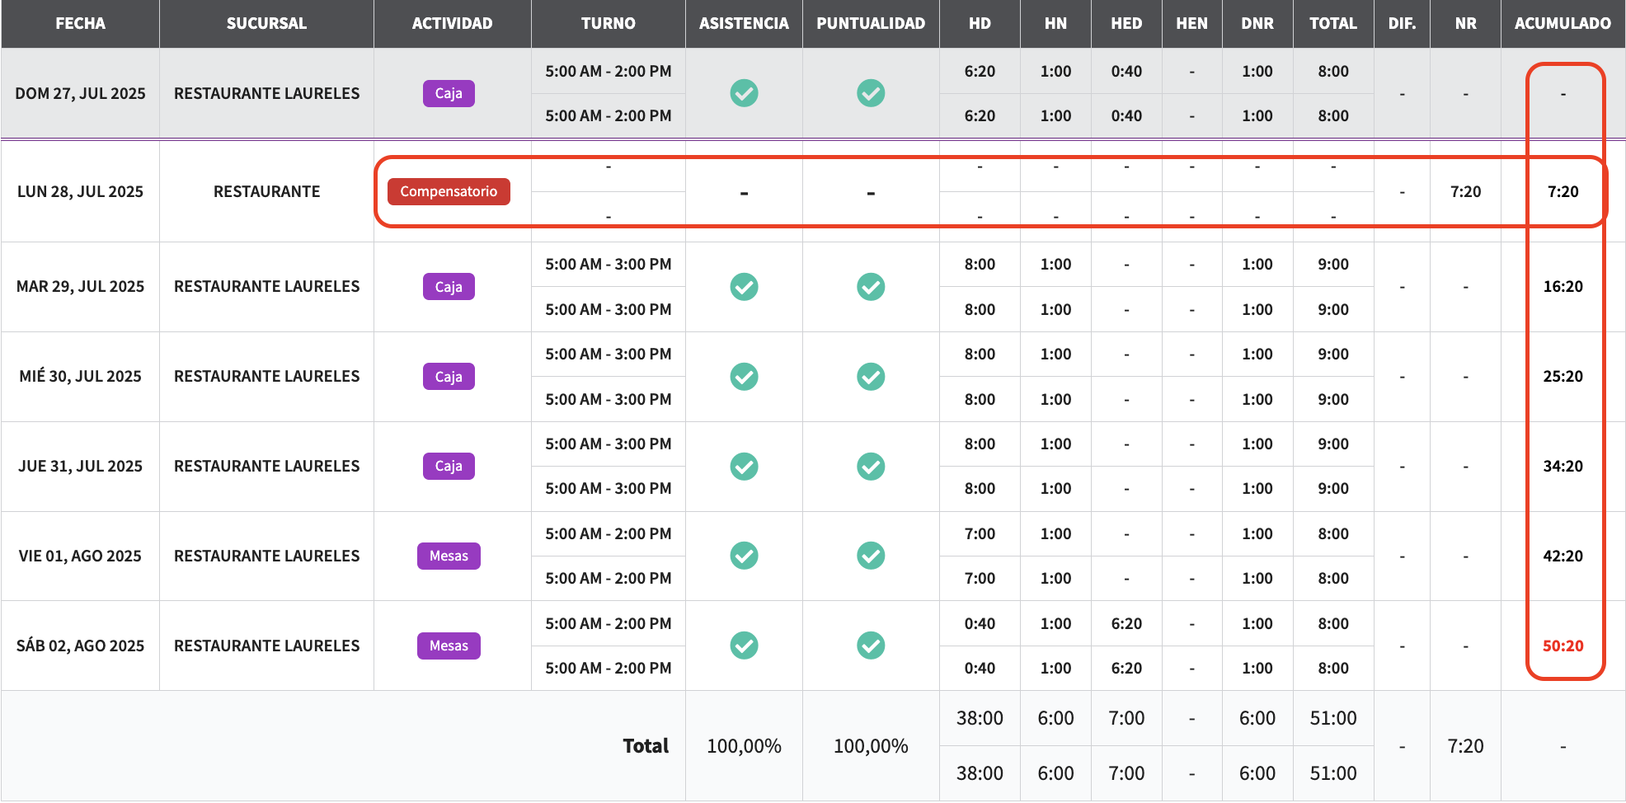This screenshot has width=1626, height=803.
Task: Click the punctuality checkmark for MAR 29, JUL
Action: (871, 287)
